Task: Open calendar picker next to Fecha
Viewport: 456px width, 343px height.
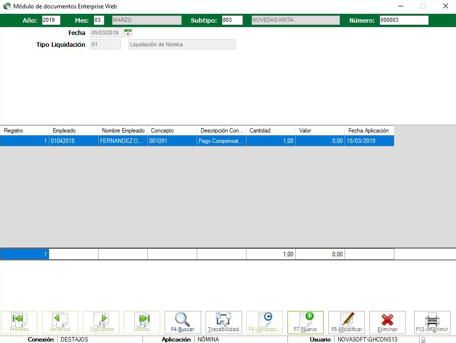Action: click(128, 33)
